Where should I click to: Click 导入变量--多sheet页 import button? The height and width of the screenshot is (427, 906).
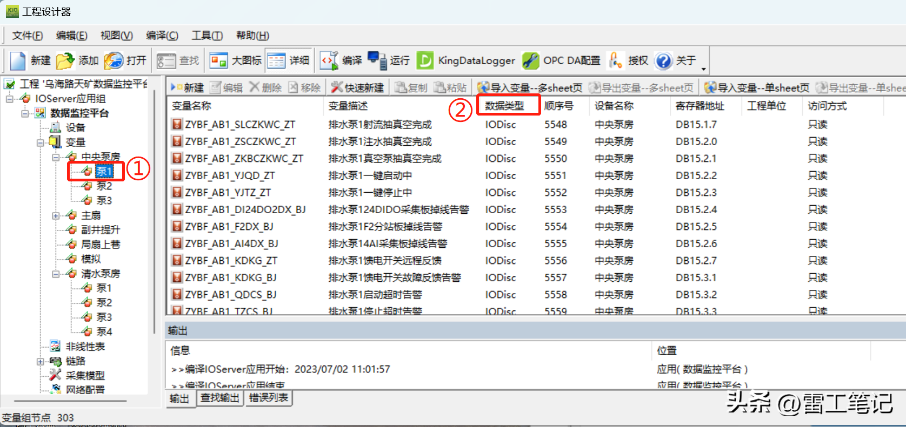click(530, 87)
